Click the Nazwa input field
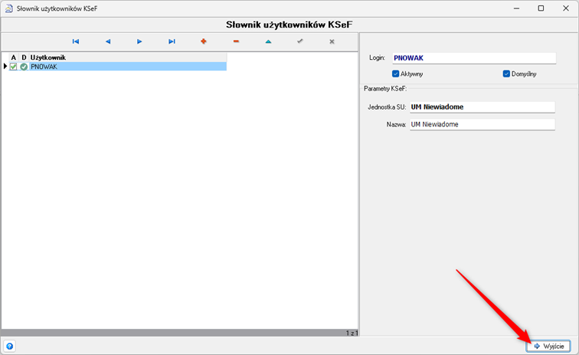This screenshot has height=355, width=579. point(481,124)
